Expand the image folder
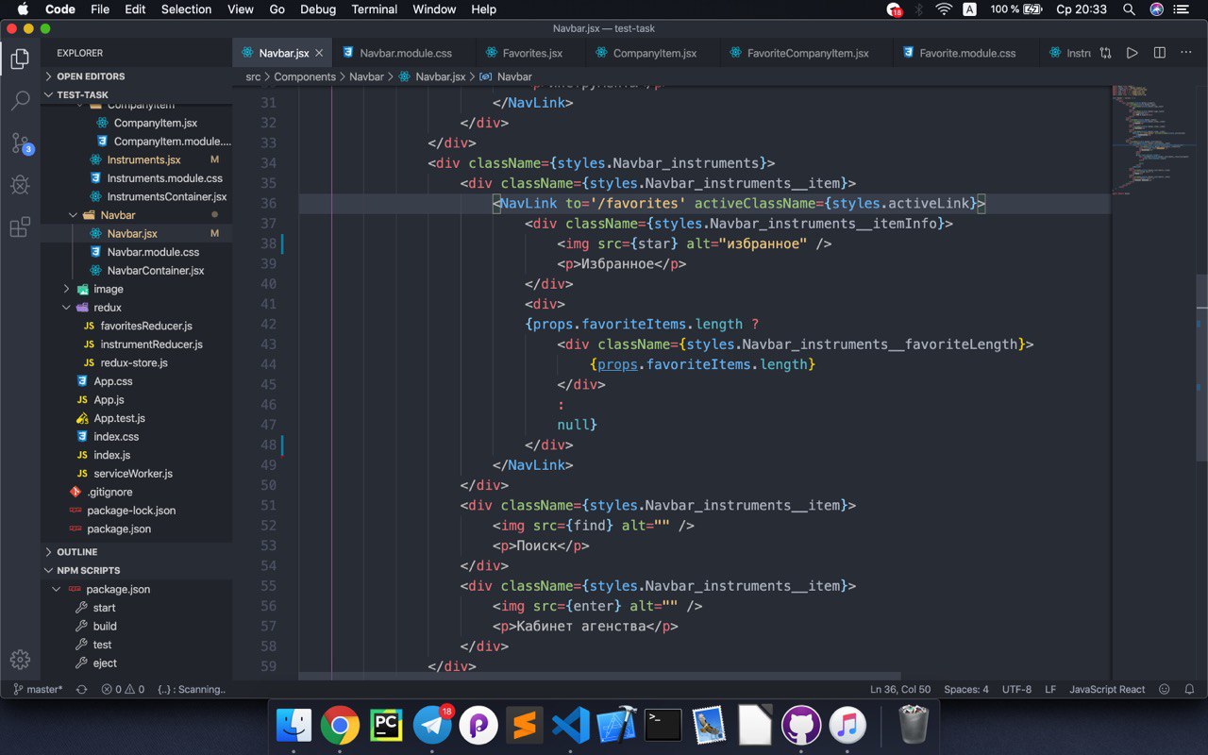 tap(108, 289)
